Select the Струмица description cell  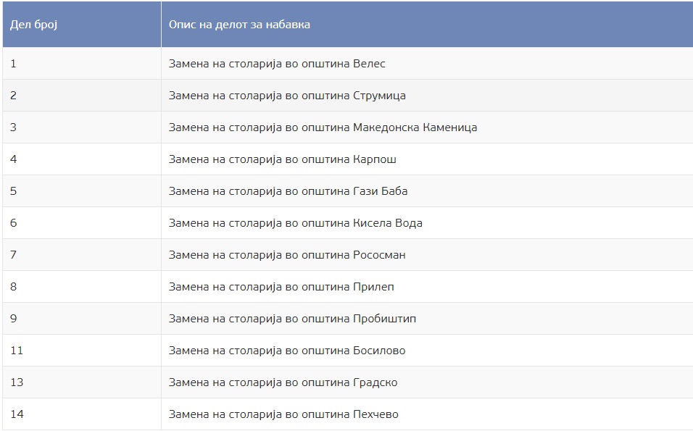click(287, 96)
